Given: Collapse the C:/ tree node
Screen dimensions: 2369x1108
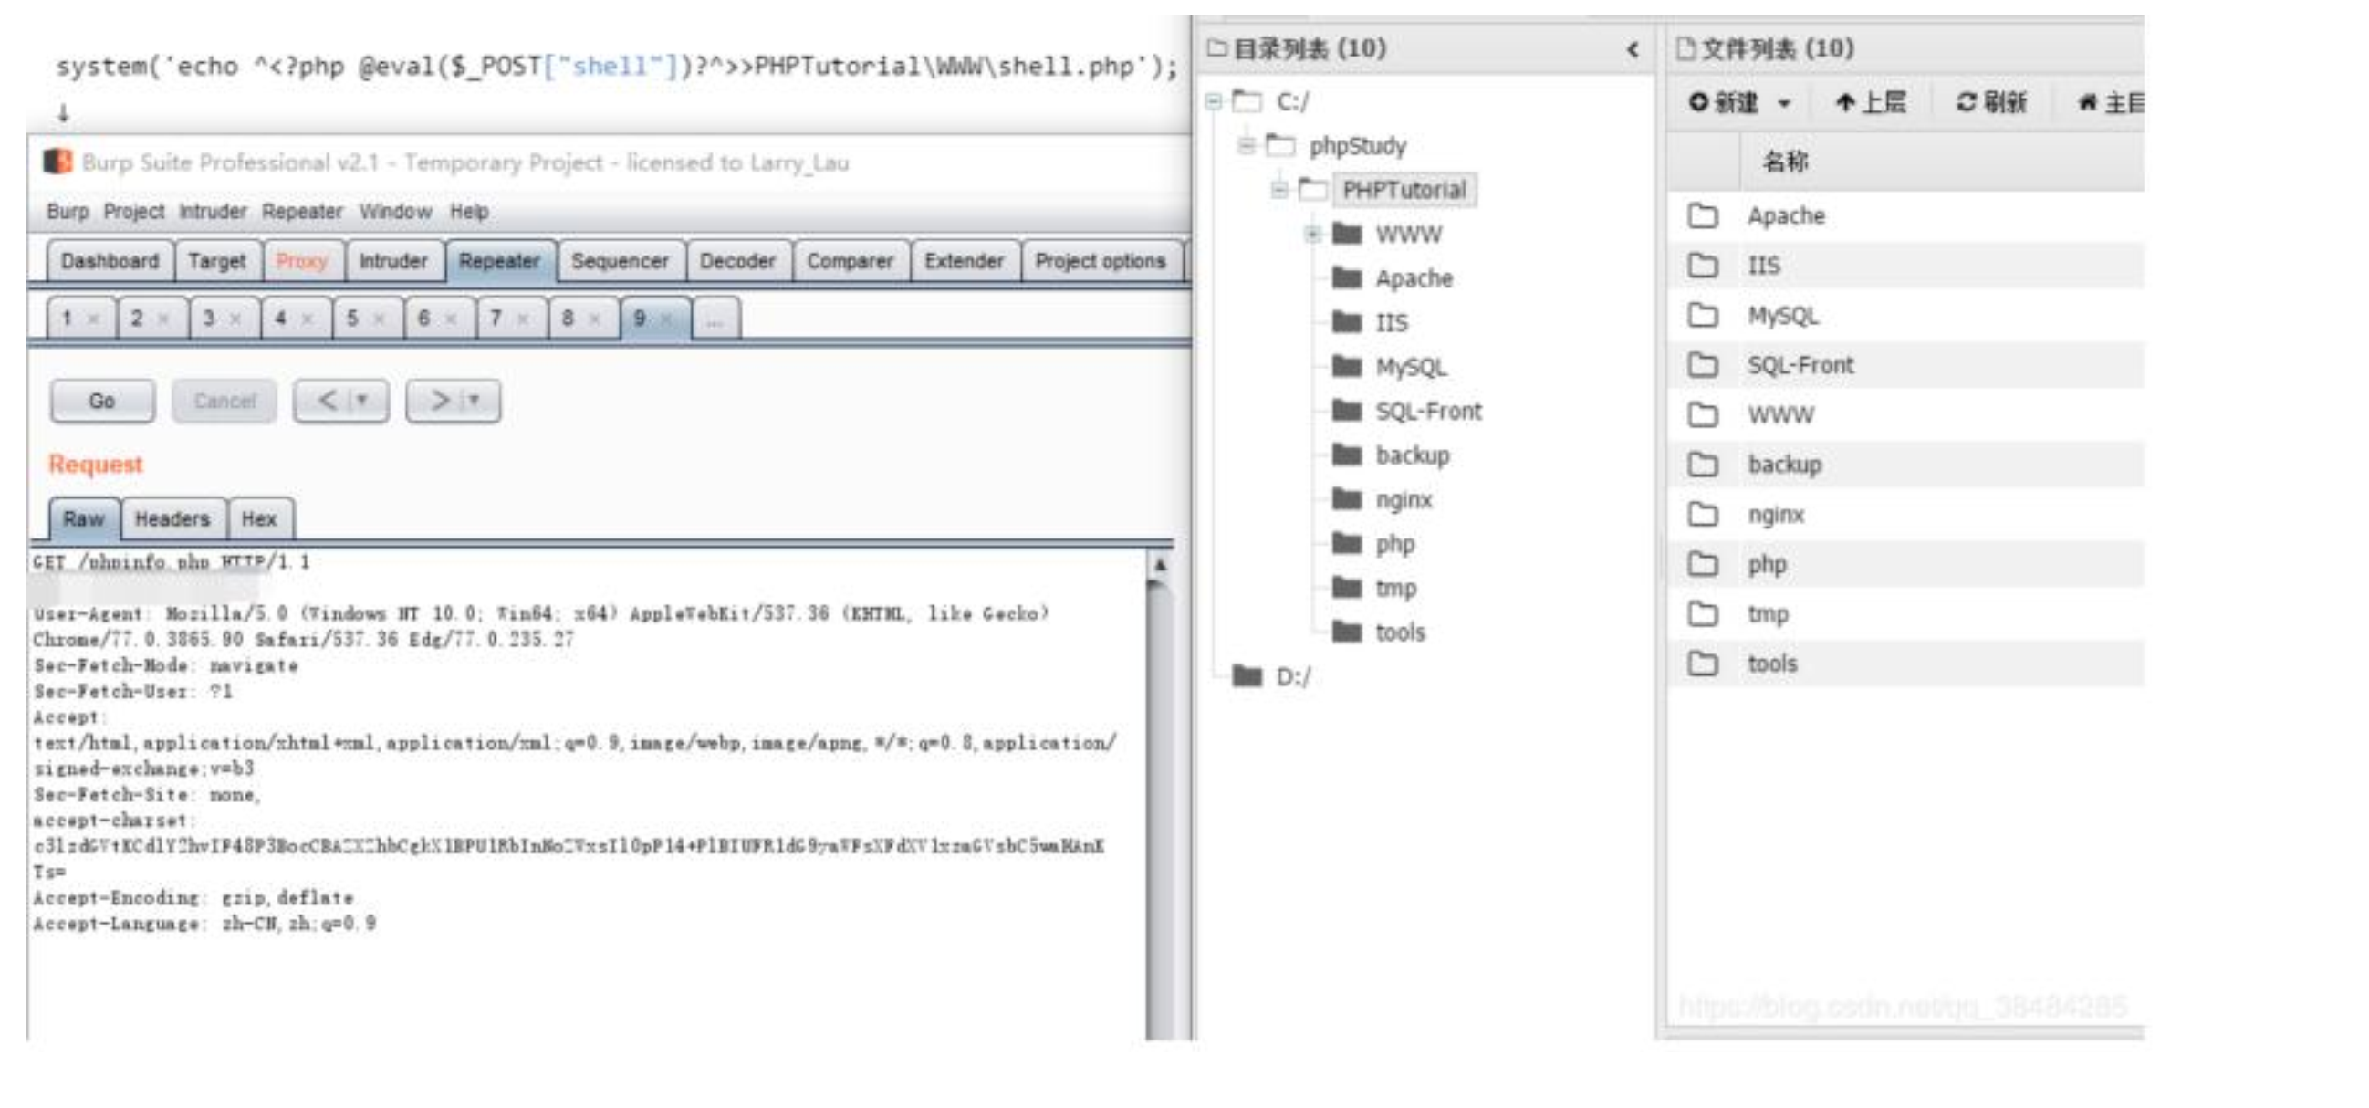Looking at the screenshot, I should 1215,101.
